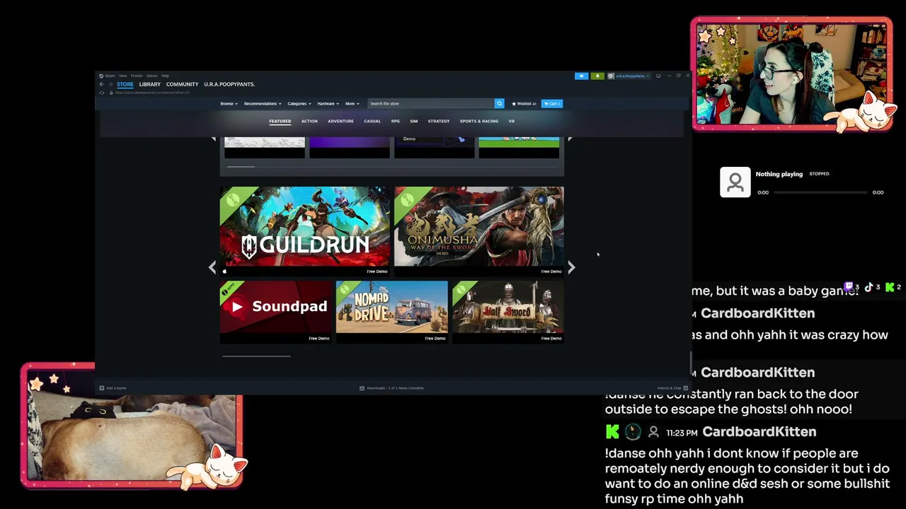Click the Steam search magnifier button

499,103
